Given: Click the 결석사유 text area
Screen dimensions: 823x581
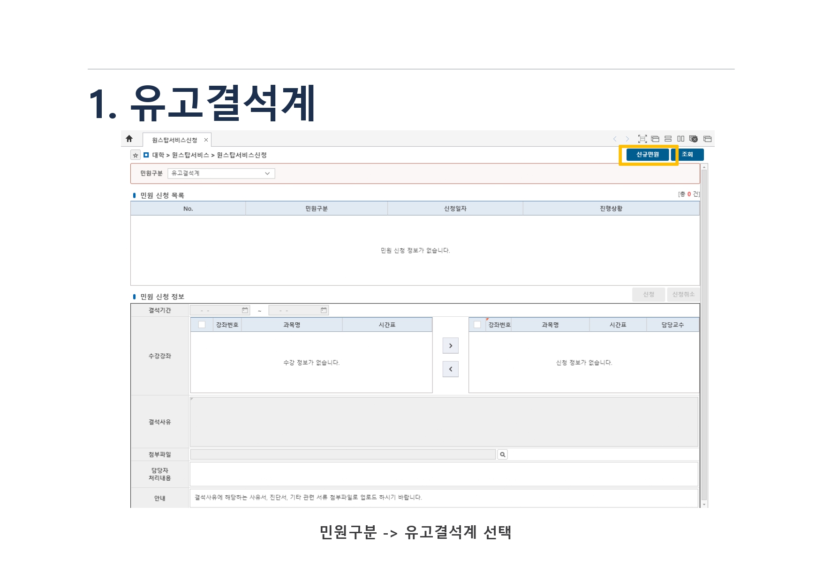Looking at the screenshot, I should pyautogui.click(x=444, y=422).
